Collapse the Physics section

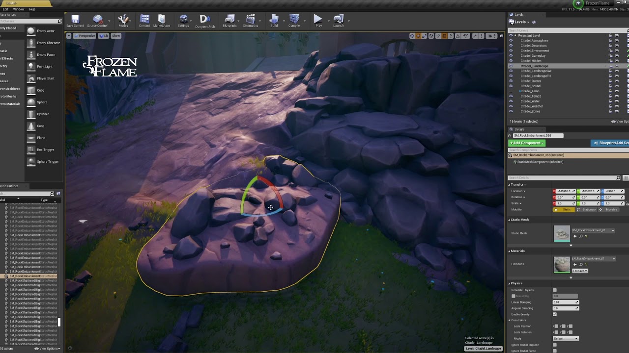pyautogui.click(x=509, y=283)
